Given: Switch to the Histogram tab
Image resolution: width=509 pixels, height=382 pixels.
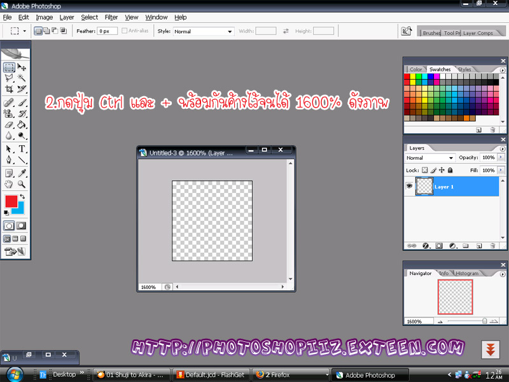Looking at the screenshot, I should coord(467,273).
